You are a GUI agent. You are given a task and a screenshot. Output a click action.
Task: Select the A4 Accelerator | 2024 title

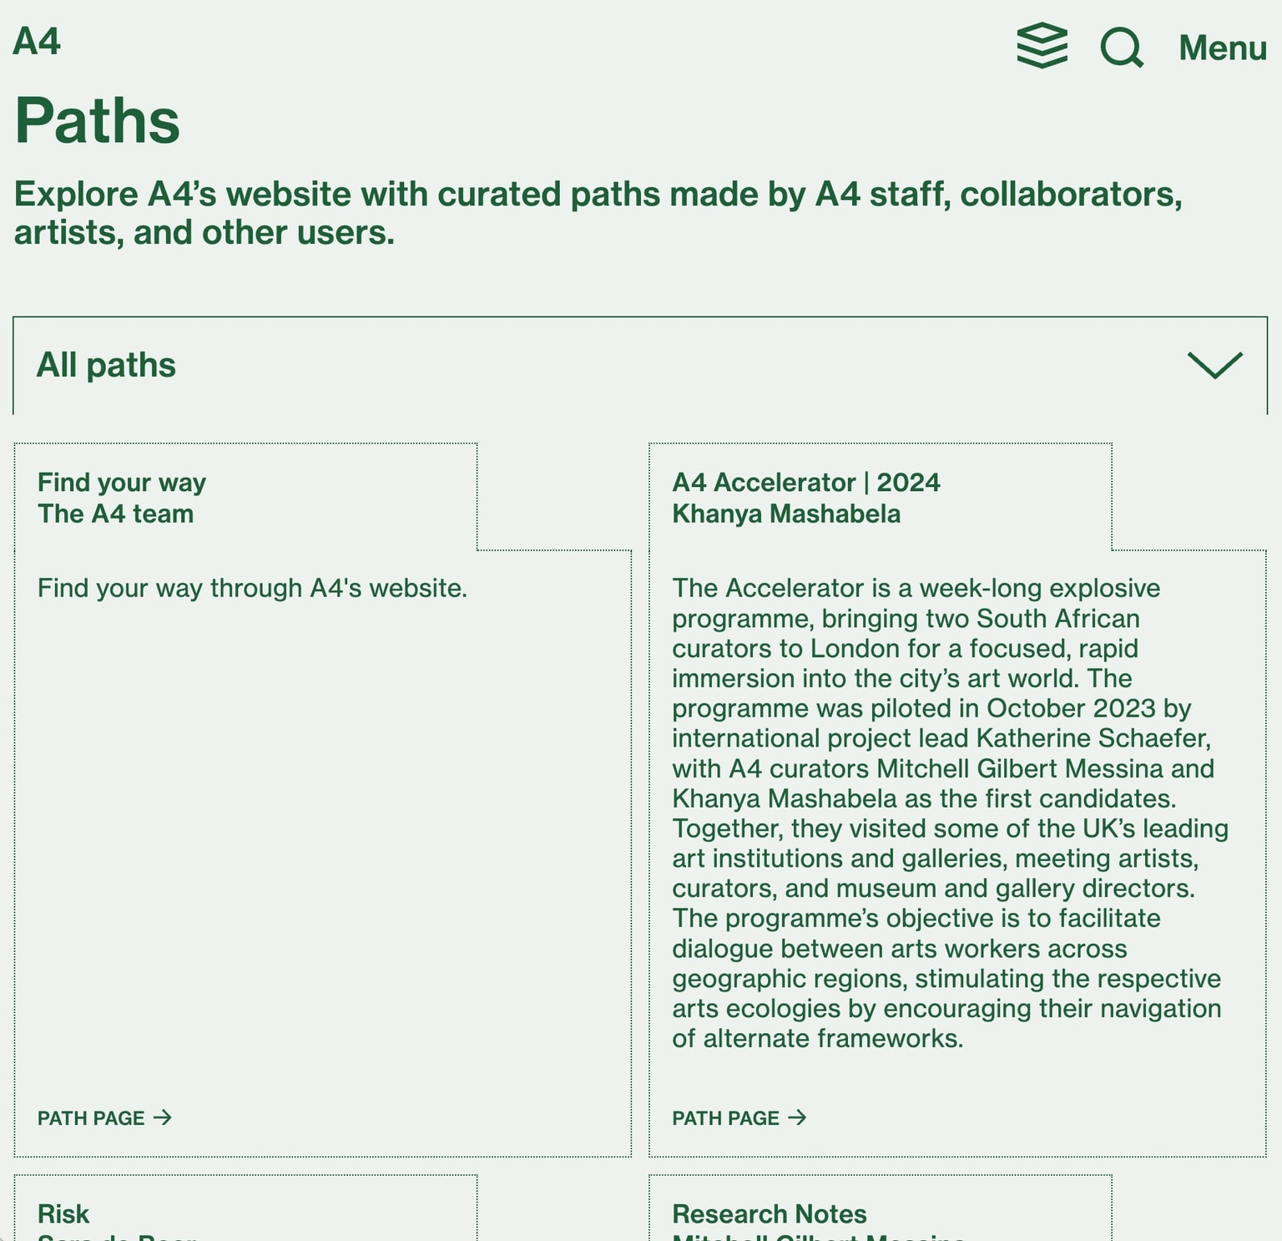click(806, 483)
